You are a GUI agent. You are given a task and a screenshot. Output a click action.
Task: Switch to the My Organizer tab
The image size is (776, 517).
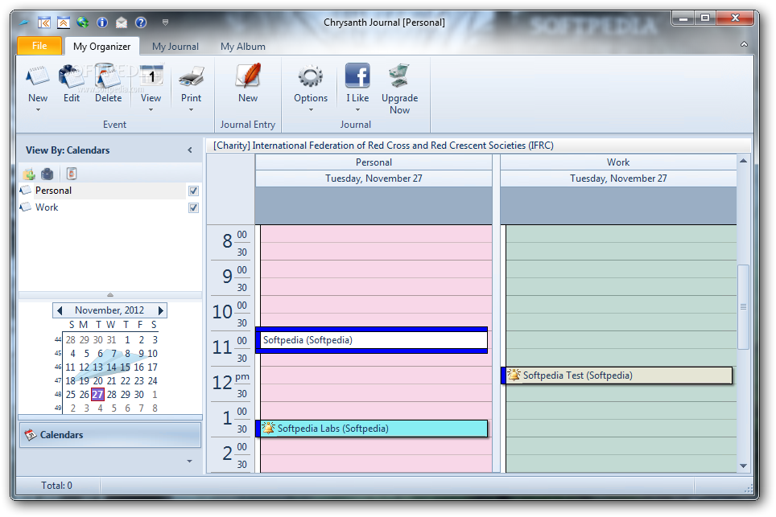click(x=102, y=47)
